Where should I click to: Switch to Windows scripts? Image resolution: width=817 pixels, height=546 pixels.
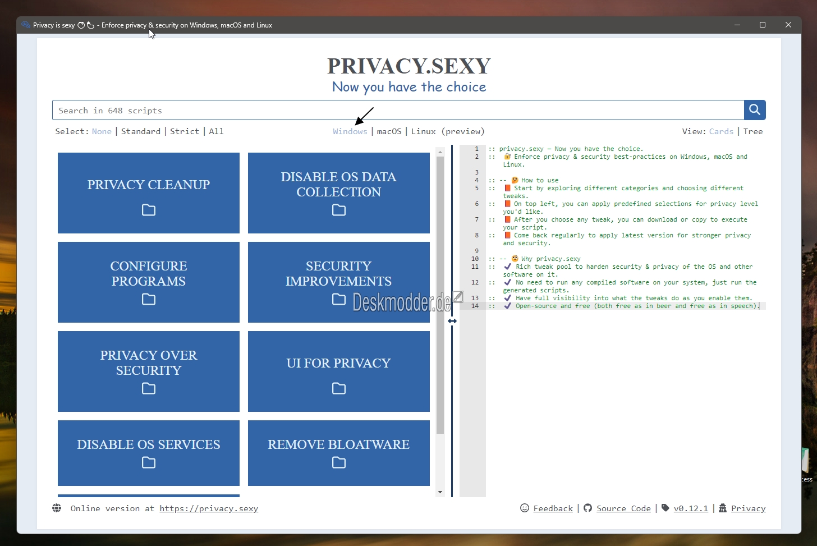pyautogui.click(x=350, y=131)
